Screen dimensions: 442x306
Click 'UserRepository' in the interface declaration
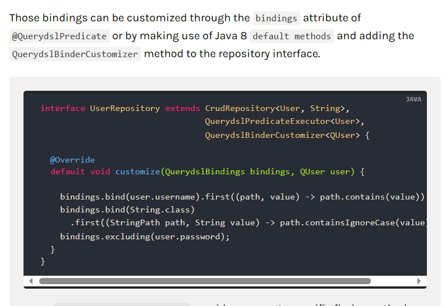125,108
